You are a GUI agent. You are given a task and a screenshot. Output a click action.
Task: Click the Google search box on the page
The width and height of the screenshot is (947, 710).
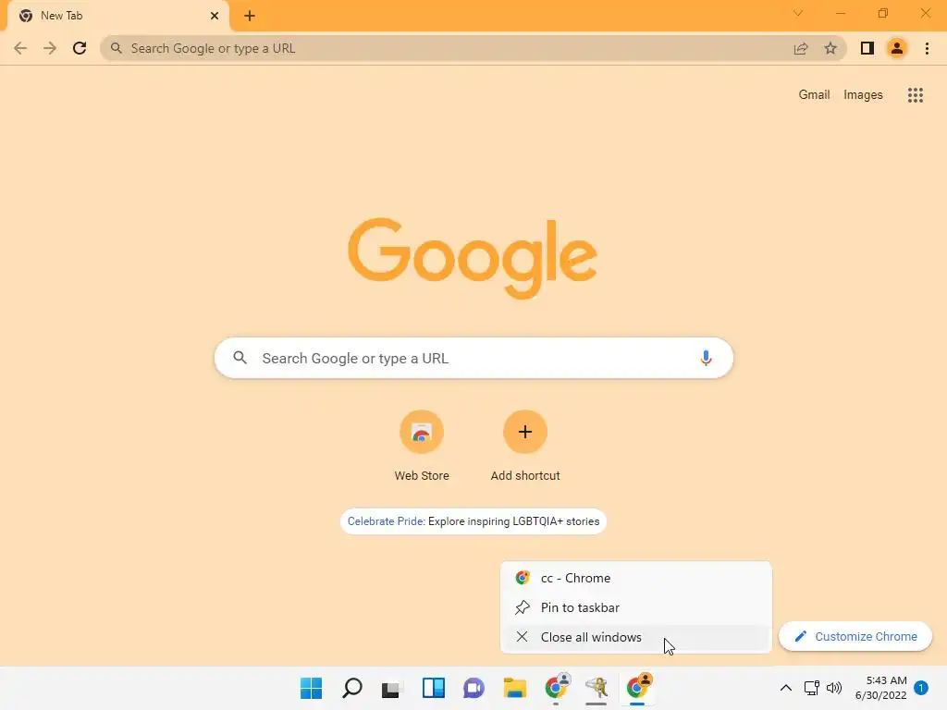coord(473,358)
